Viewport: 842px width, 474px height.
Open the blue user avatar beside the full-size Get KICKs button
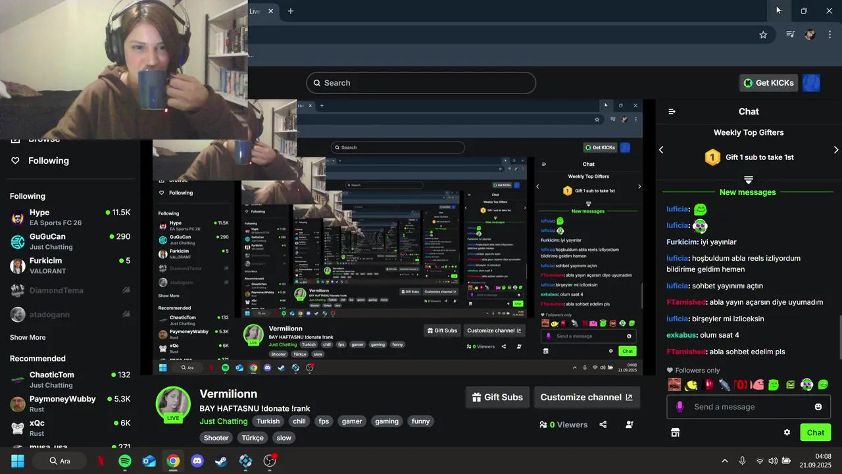tap(811, 83)
